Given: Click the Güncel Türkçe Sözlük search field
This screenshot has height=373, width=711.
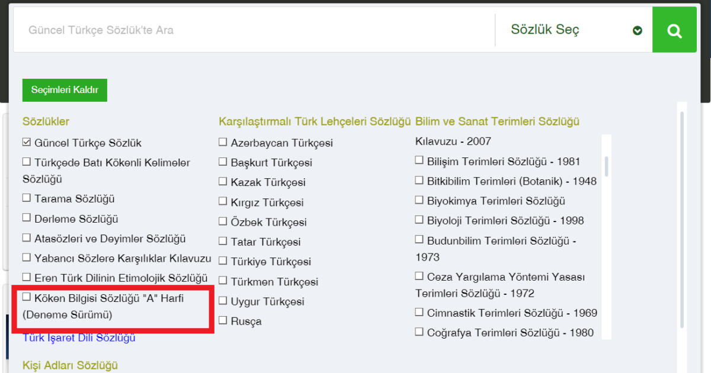Looking at the screenshot, I should (x=254, y=30).
